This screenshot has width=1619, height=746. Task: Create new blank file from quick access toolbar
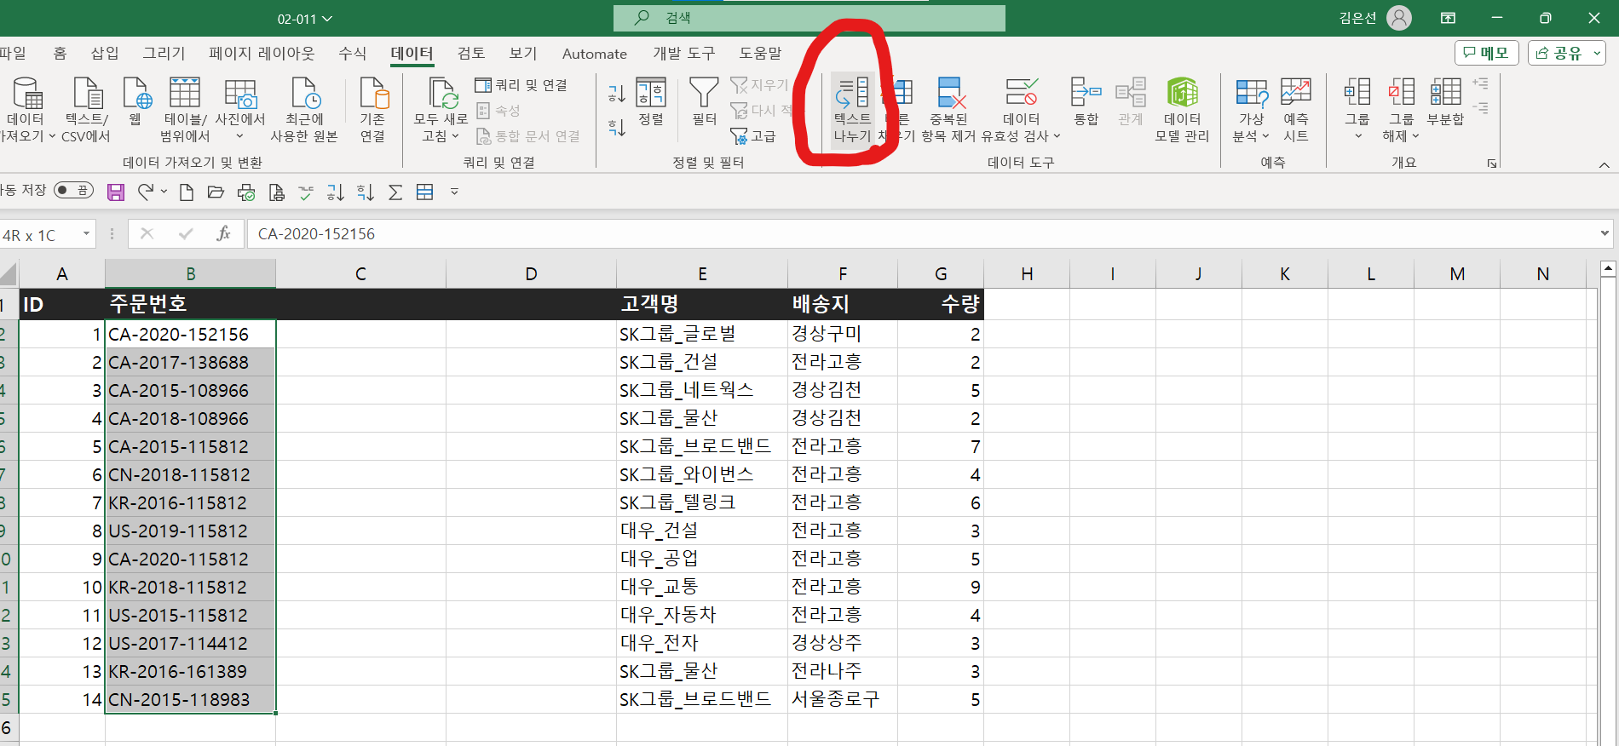[x=187, y=192]
